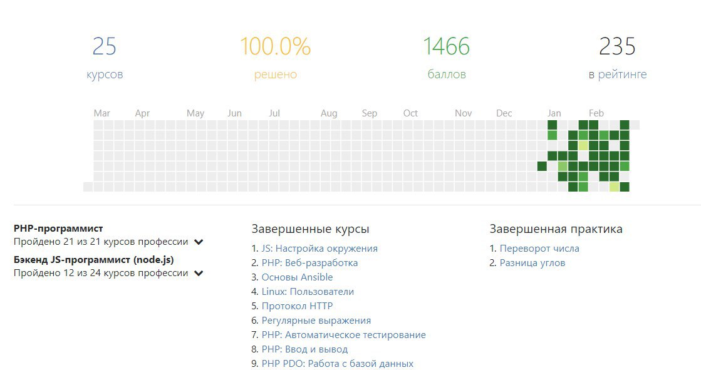Click the Nov month label on activity chart

463,113
